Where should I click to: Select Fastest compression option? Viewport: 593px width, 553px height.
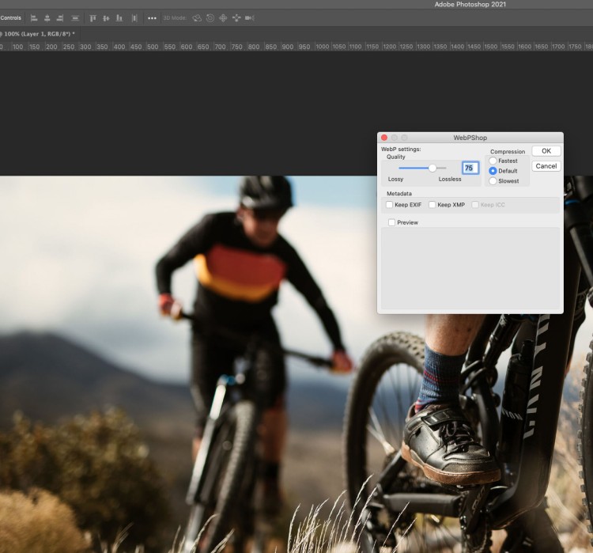(493, 161)
